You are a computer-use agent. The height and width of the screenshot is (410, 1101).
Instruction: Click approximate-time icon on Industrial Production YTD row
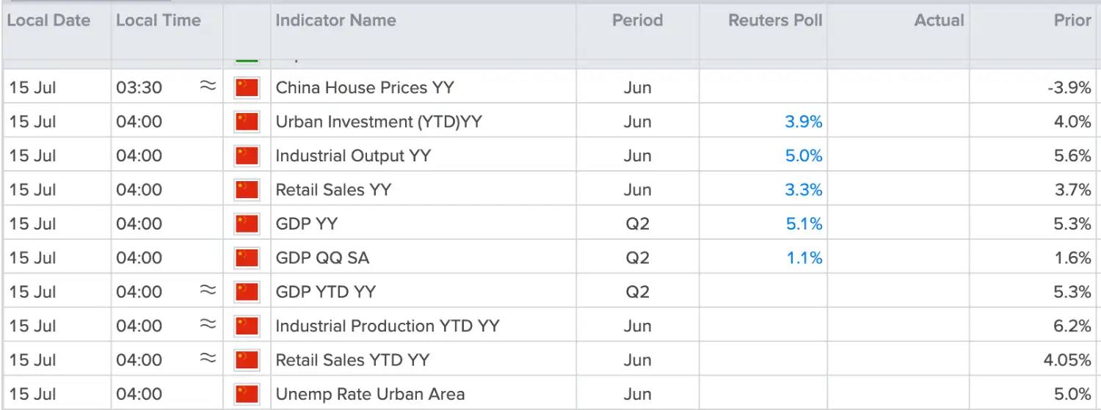click(208, 325)
